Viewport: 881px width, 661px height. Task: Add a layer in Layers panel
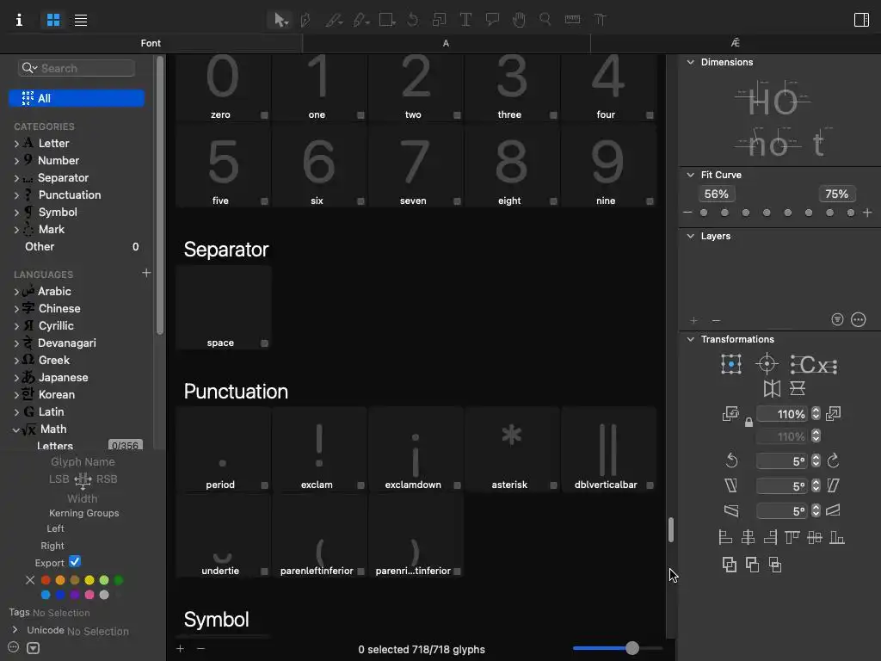(x=694, y=320)
